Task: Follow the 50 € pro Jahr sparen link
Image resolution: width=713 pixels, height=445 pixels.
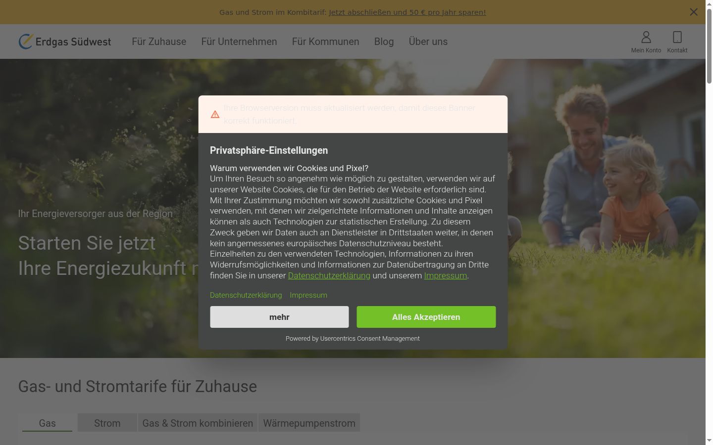Action: (407, 12)
